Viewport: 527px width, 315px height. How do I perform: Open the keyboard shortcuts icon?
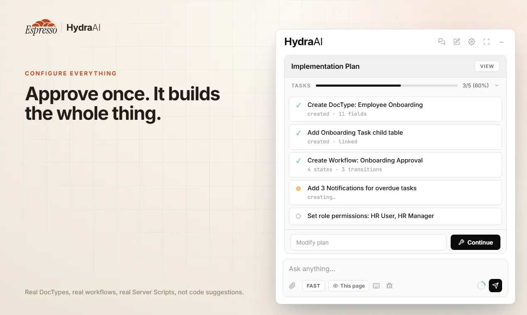point(376,286)
